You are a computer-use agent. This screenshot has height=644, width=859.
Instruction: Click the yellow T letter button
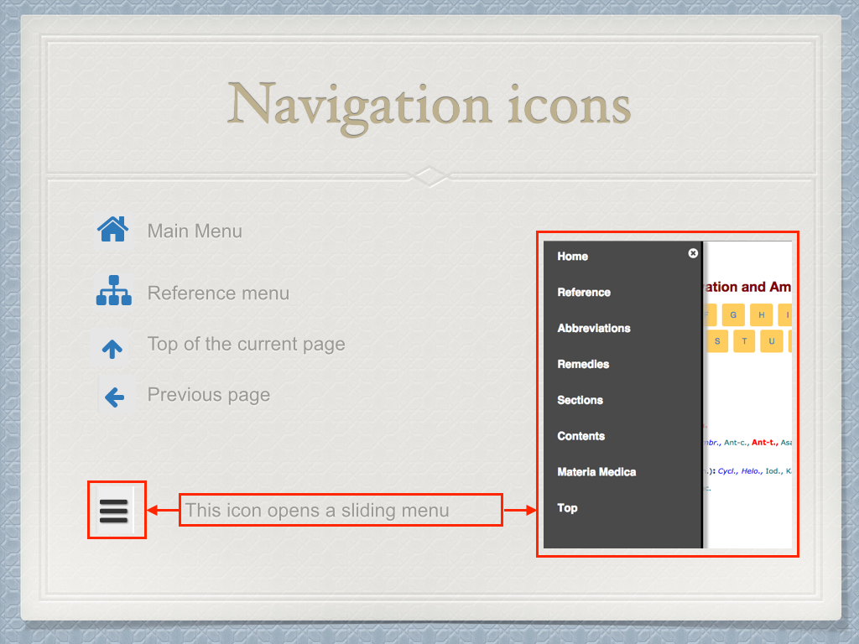pyautogui.click(x=744, y=341)
